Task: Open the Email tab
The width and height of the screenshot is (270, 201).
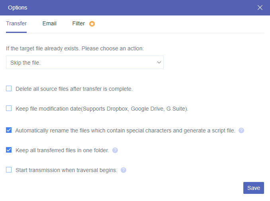Action: pyautogui.click(x=49, y=23)
